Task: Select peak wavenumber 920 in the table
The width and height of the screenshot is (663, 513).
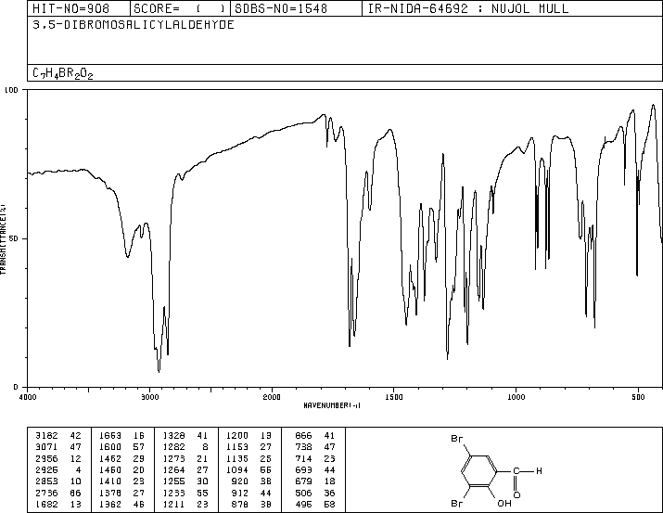Action: click(240, 481)
